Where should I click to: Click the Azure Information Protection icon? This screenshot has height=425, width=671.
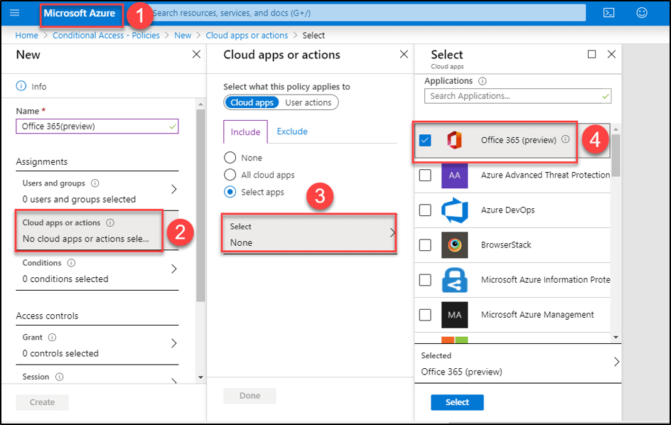[454, 280]
